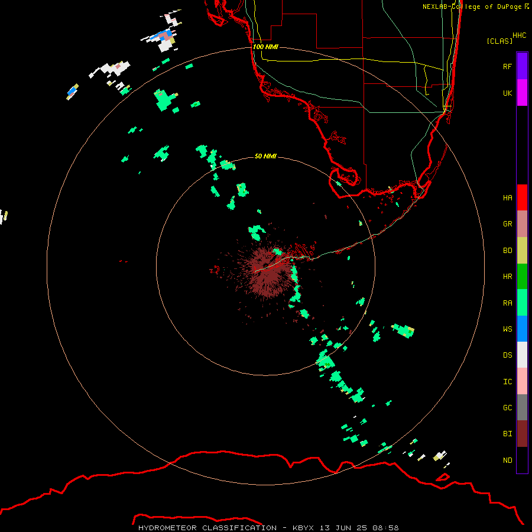Click the BI brown legend swatch

coord(522,434)
